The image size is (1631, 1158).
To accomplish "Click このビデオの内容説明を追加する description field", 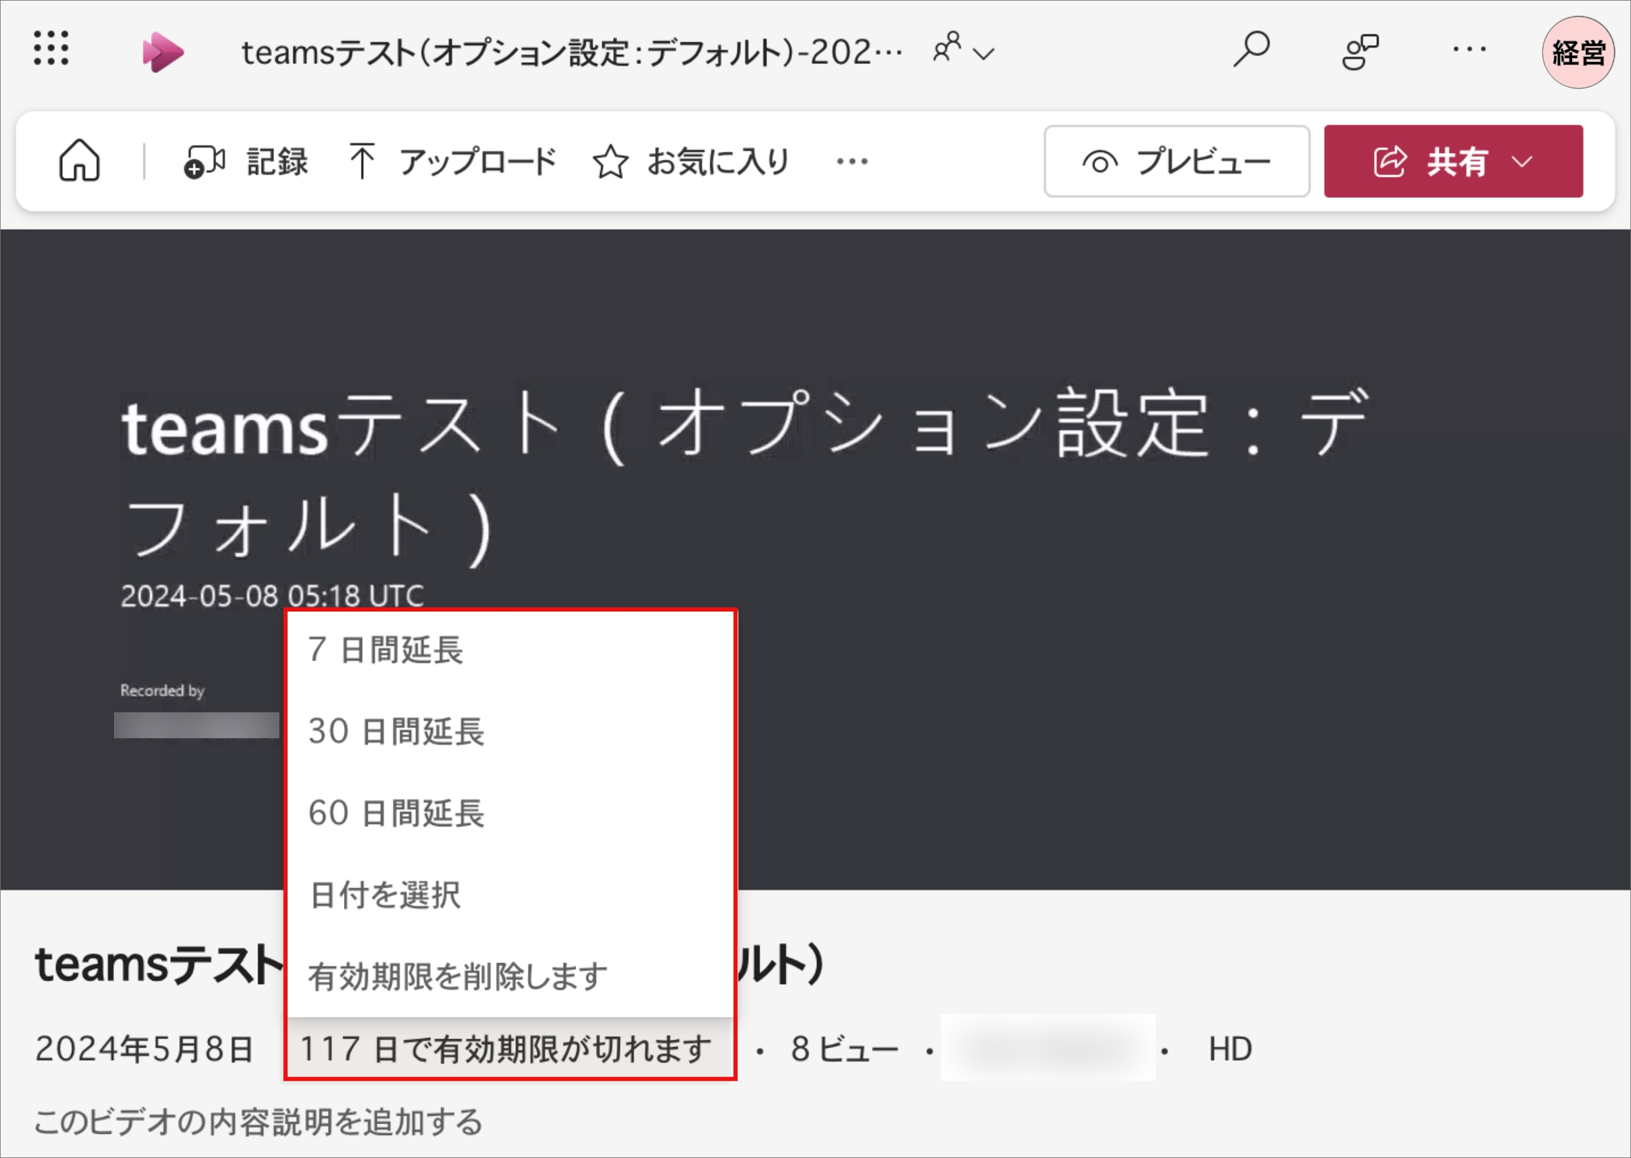I will (258, 1122).
